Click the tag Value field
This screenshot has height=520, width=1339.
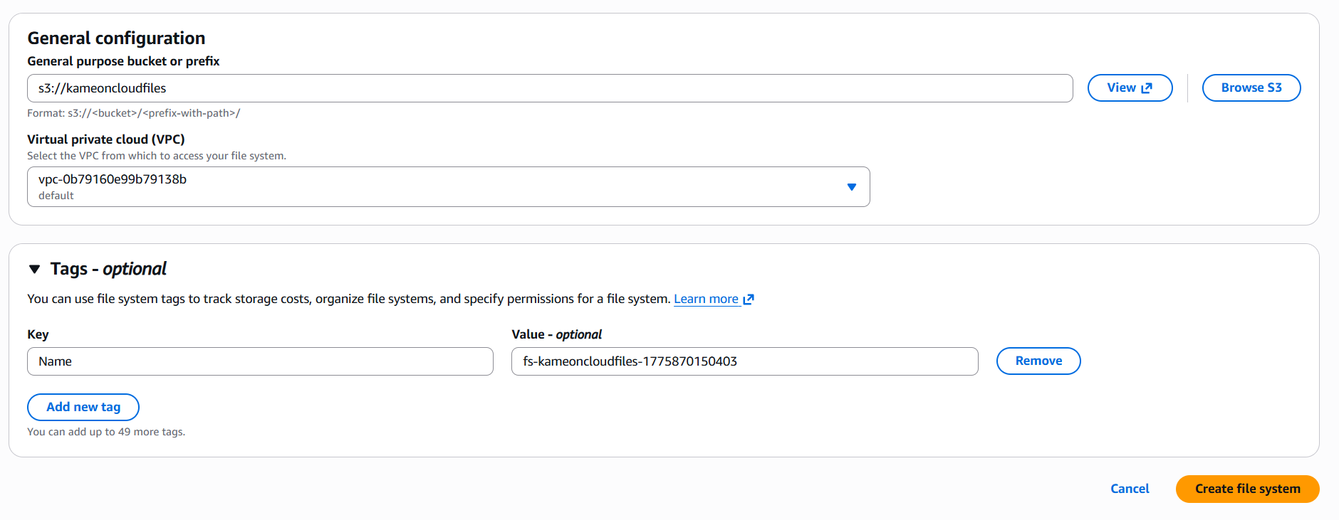[744, 361]
